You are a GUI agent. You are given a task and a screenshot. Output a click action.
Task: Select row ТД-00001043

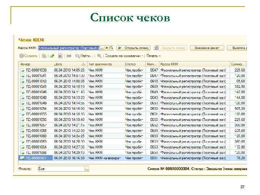[x=132, y=87]
